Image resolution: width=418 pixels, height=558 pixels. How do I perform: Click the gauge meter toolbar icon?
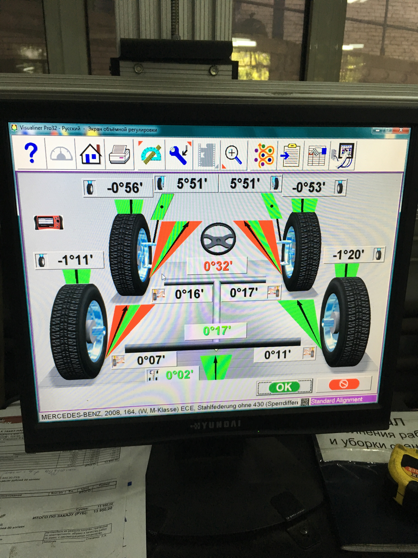pyautogui.click(x=61, y=154)
